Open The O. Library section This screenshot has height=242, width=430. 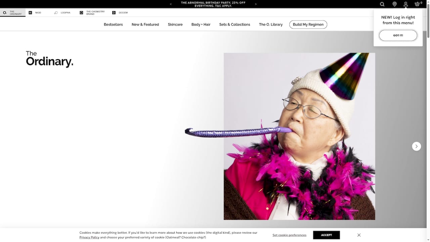pos(271,24)
